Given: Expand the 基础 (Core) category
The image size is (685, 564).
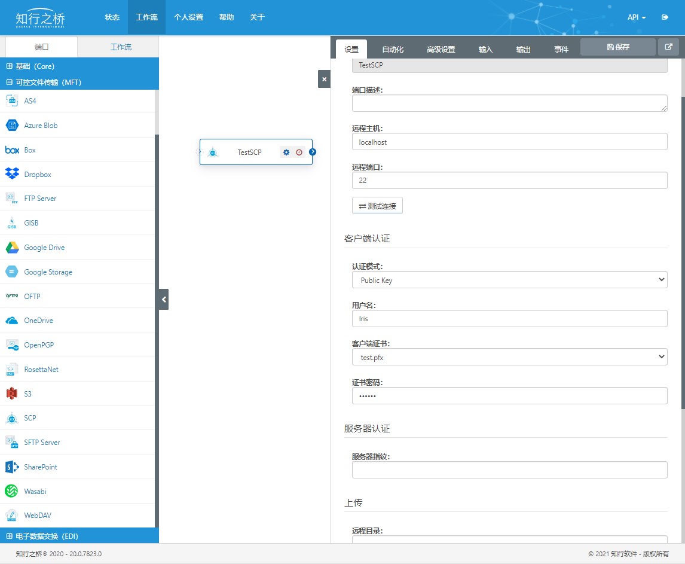Looking at the screenshot, I should (x=79, y=66).
